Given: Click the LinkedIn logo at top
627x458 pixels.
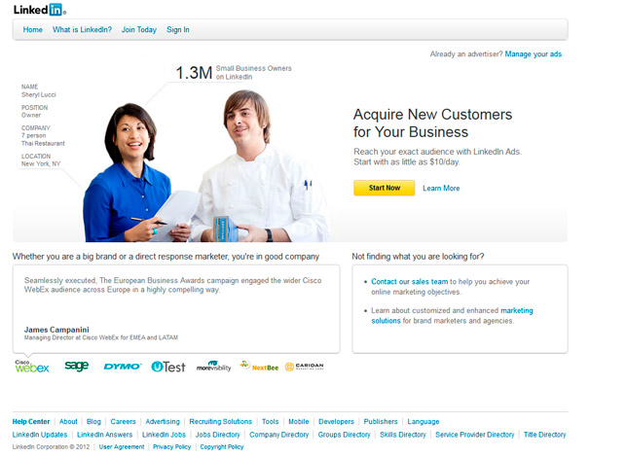Looking at the screenshot, I should 40,10.
